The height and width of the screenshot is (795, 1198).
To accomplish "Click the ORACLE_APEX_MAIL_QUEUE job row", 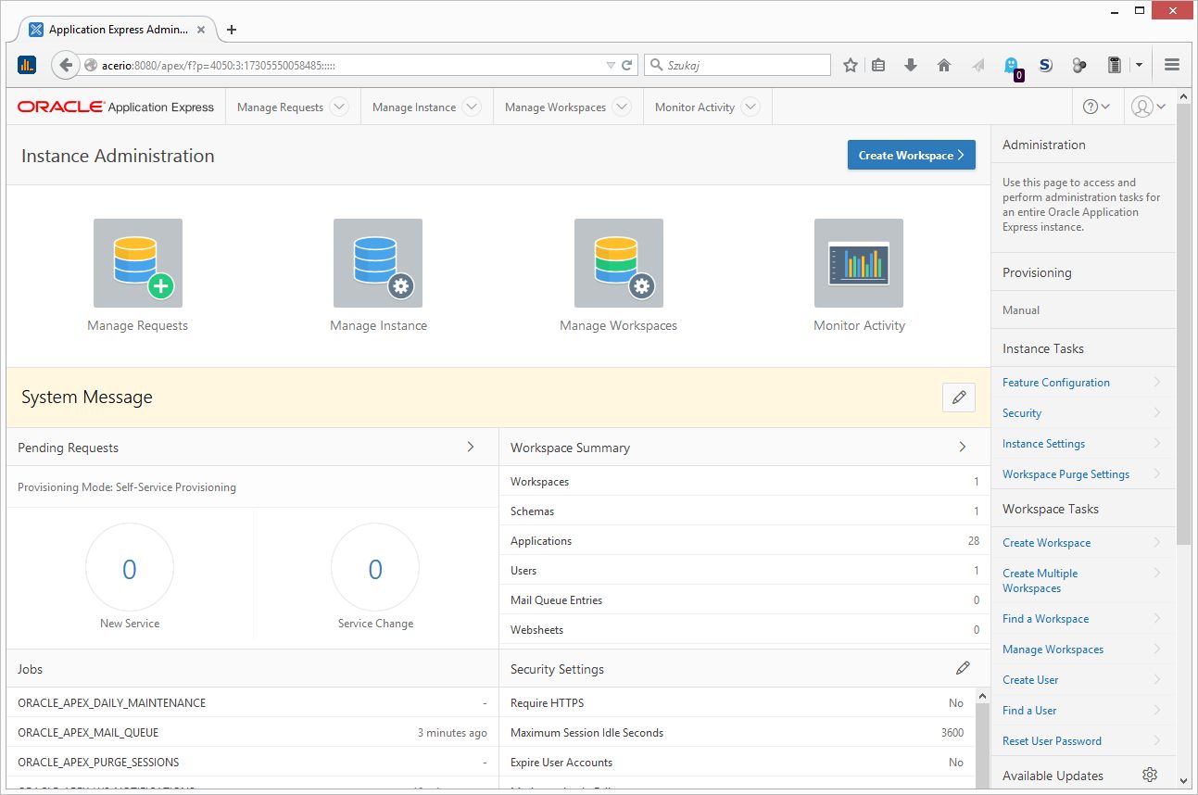I will (x=252, y=732).
